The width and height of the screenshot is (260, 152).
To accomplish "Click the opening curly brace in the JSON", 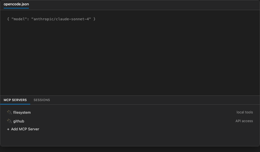I will [x=8, y=19].
